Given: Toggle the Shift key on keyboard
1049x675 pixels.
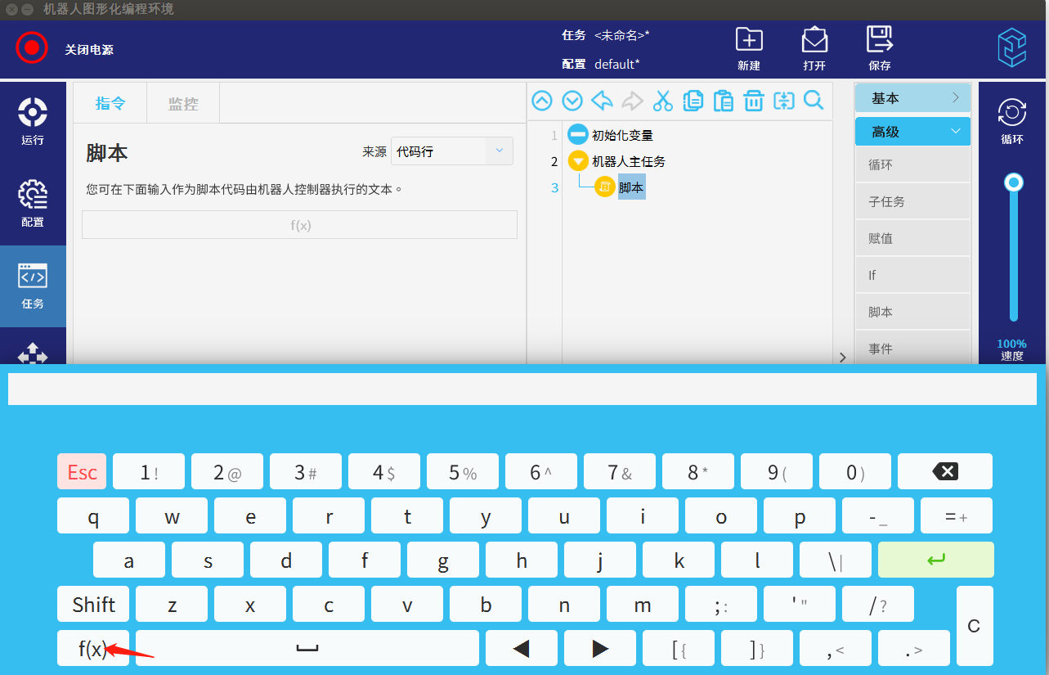Looking at the screenshot, I should 93,605.
